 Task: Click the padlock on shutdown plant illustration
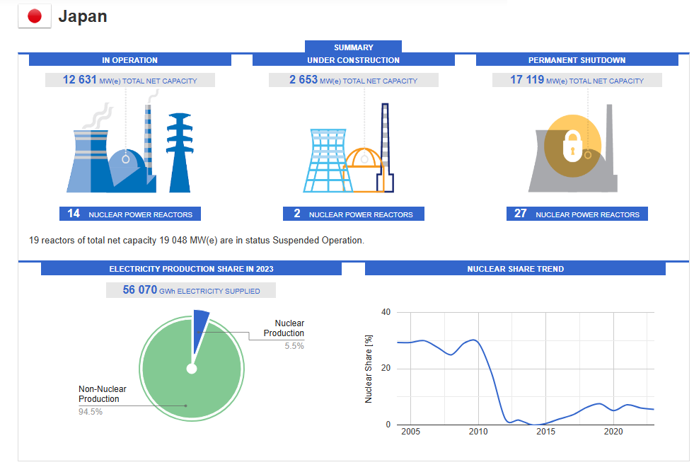point(572,146)
